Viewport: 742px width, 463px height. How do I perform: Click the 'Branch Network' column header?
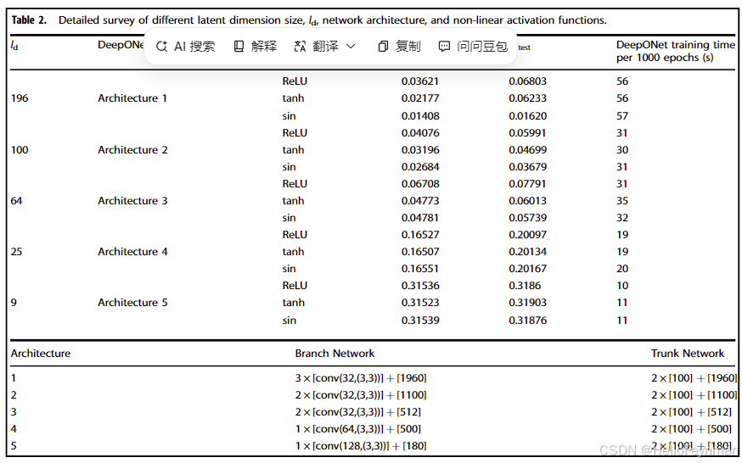(x=334, y=354)
